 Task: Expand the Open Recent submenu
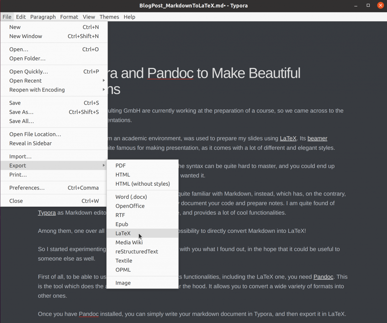[x=54, y=81]
